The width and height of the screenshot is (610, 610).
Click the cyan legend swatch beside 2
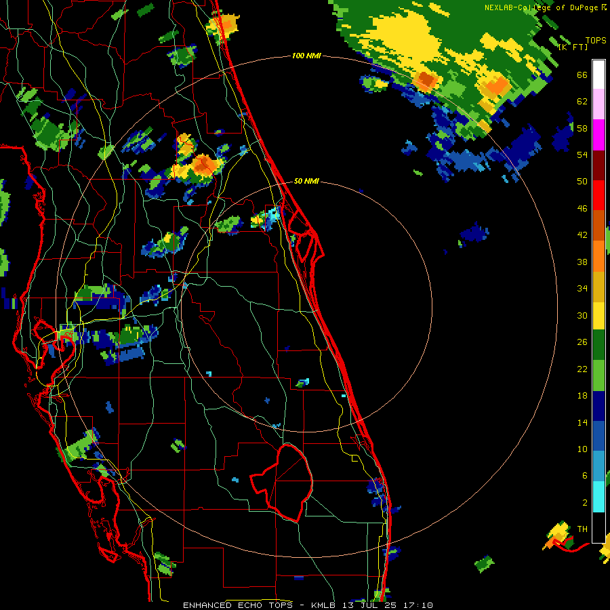[598, 497]
